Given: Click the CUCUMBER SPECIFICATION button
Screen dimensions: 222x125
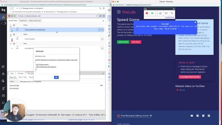Looking at the screenshot, I should click(190, 77).
